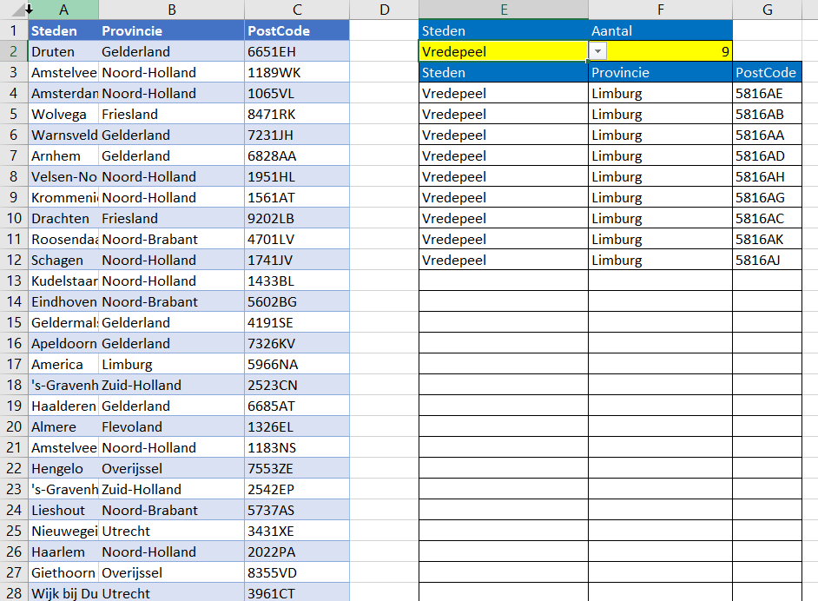Click the Aantal header cell
Viewport: 818px width, 601px height.
[x=661, y=30]
